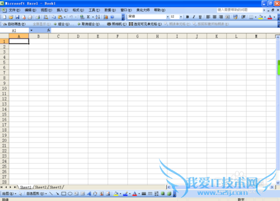
Task: Open a file with the folder icon
Action: pyautogui.click(x=11, y=17)
